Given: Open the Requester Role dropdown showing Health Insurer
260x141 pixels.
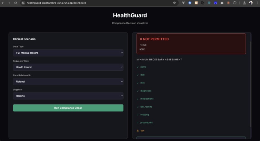Looking at the screenshot, I should click(68, 67).
